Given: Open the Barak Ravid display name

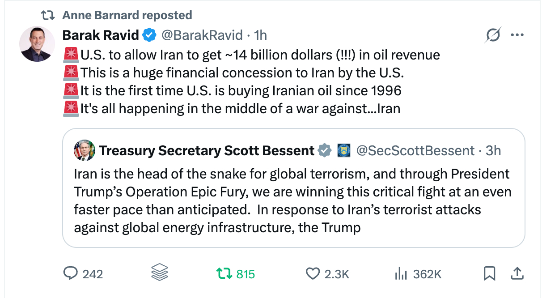Looking at the screenshot, I should click(x=101, y=34).
